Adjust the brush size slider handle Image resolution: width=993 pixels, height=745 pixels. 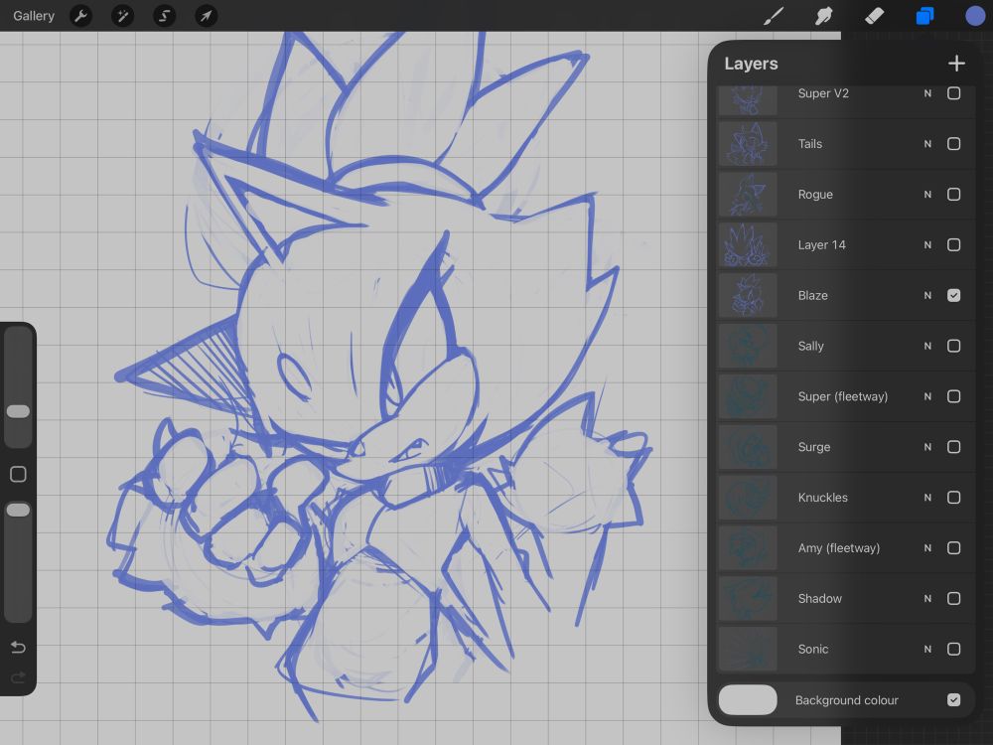[18, 412]
